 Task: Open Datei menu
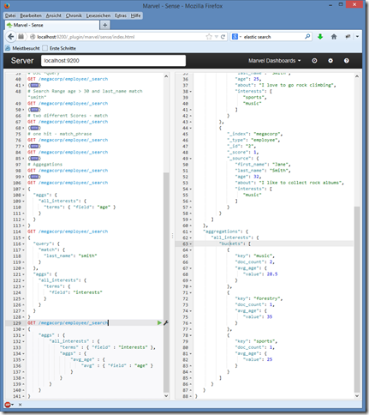[x=10, y=15]
